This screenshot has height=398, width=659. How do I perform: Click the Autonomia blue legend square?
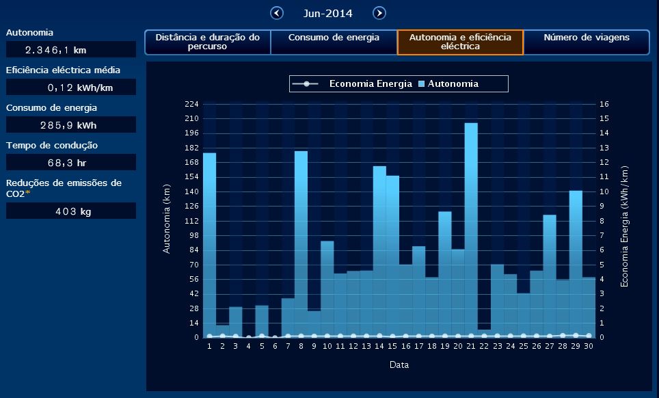[422, 84]
